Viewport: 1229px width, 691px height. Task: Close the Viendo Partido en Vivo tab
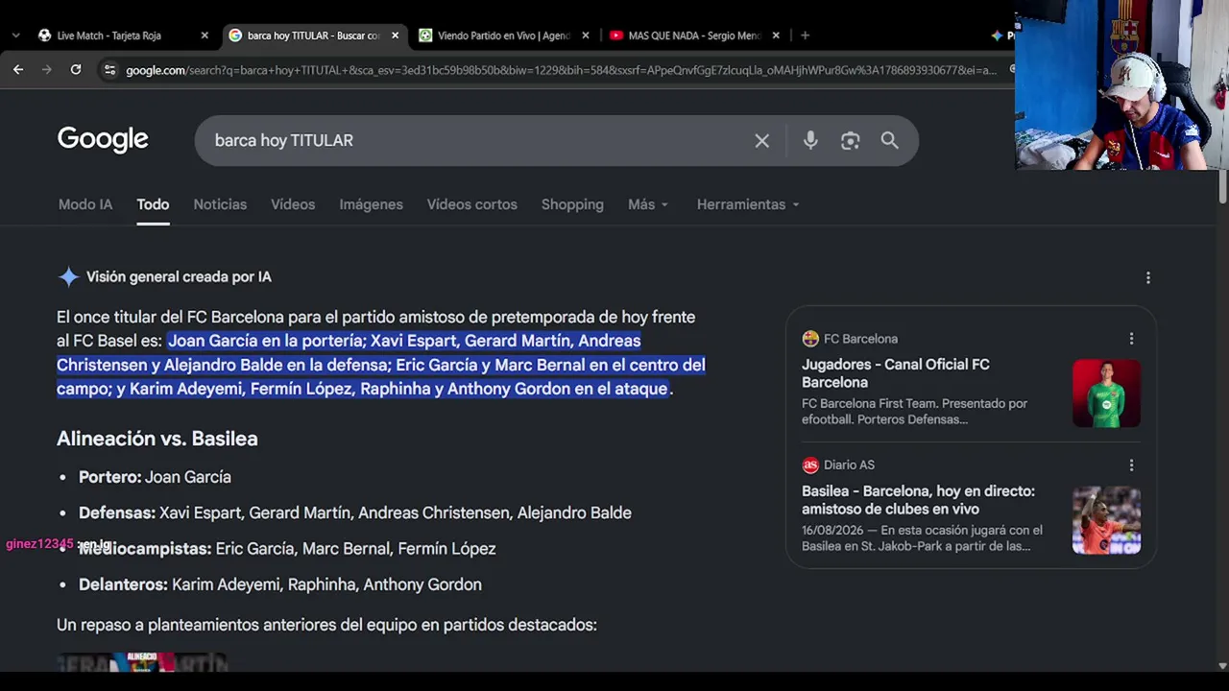(586, 36)
